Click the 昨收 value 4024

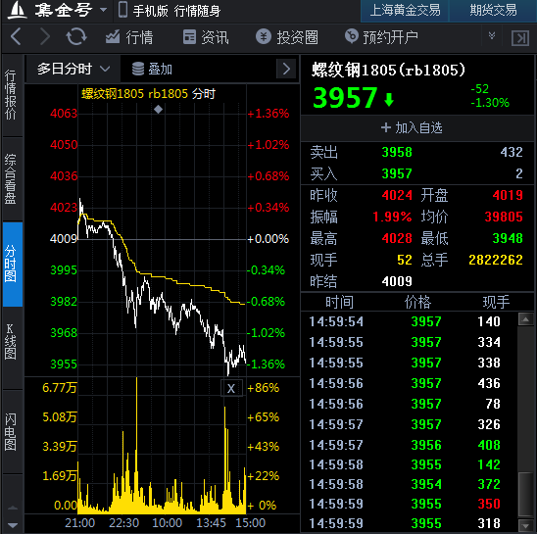(397, 195)
